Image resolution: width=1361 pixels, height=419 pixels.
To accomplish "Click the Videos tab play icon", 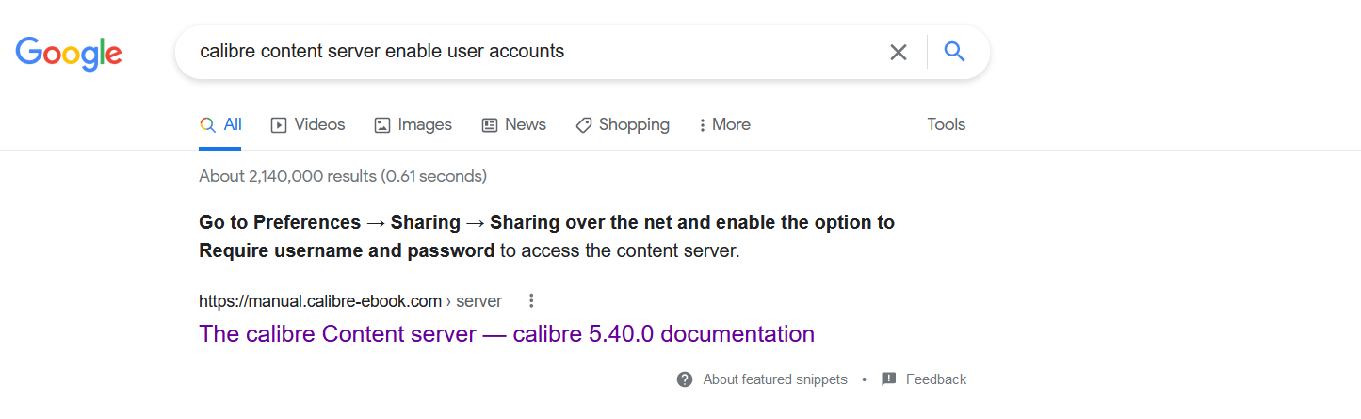I will tap(279, 125).
